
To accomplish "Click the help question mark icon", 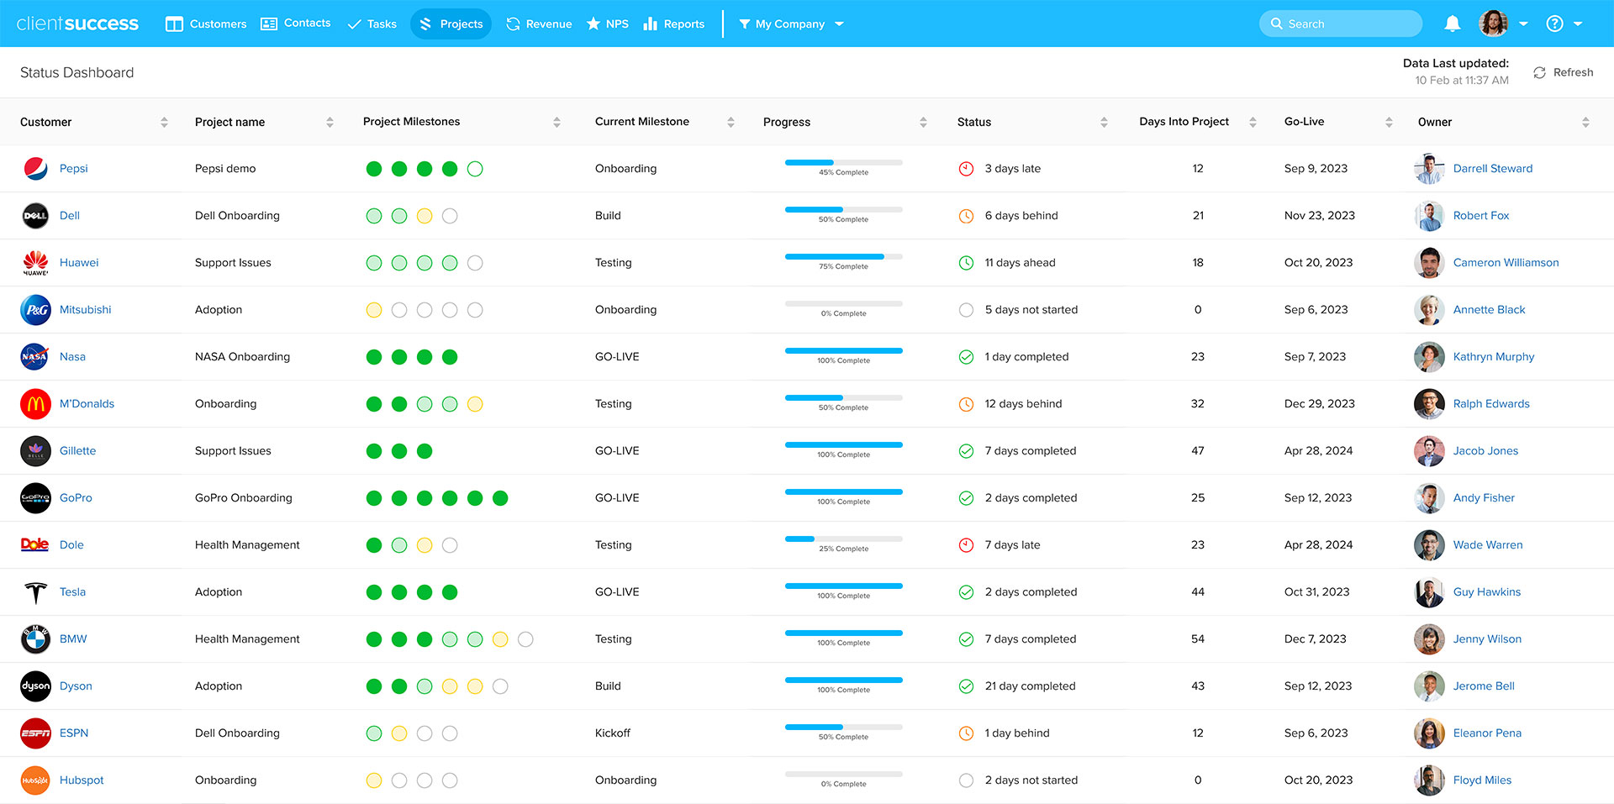I will point(1553,24).
